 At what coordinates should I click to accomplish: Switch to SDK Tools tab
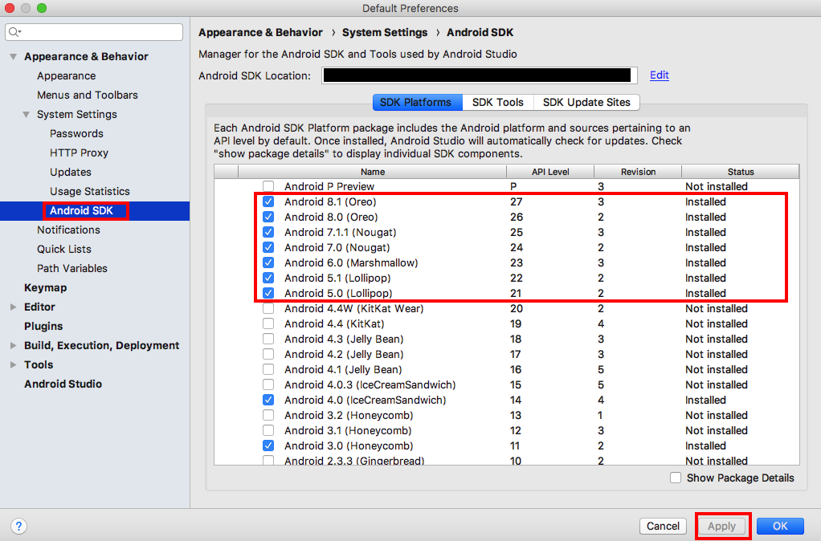[x=497, y=102]
